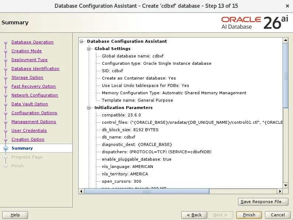Click the Database Operation step bullet
The width and height of the screenshot is (293, 220).
pos(6,42)
